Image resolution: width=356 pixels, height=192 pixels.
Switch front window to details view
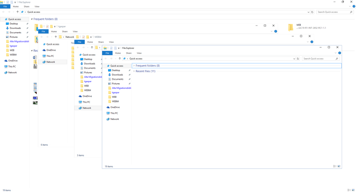(335, 166)
